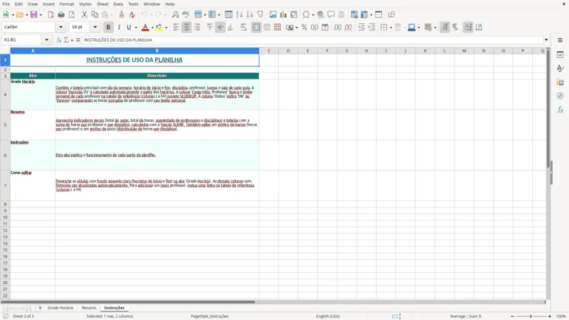
Task: Click the Name Box field showing A1:B1
Action: coord(22,40)
